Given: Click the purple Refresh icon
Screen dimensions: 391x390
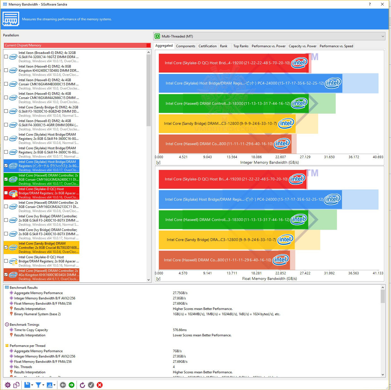Looking at the screenshot, I should pyautogui.click(x=82, y=385).
